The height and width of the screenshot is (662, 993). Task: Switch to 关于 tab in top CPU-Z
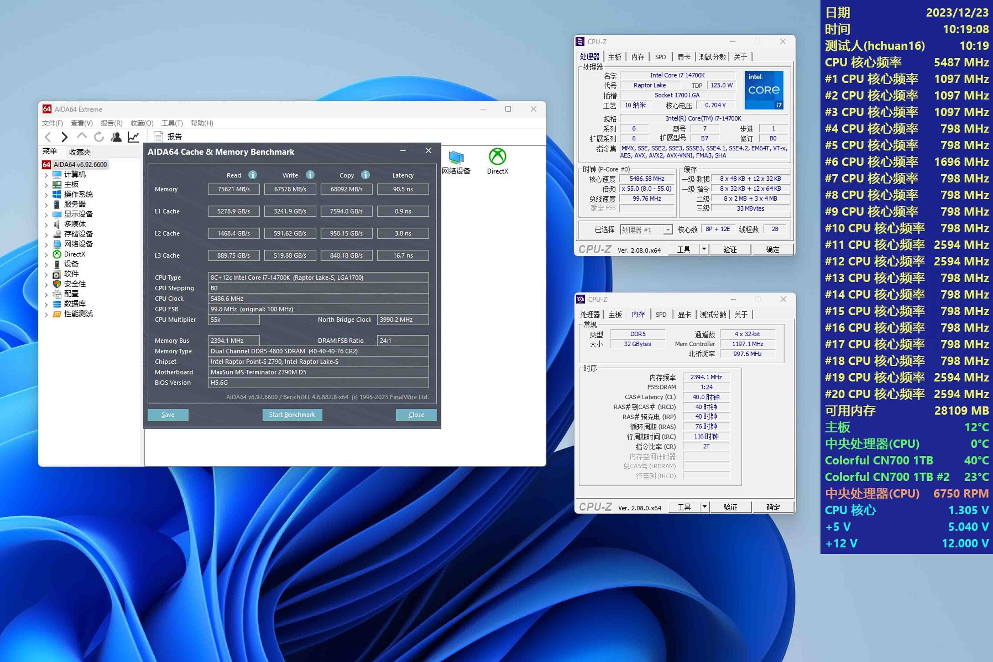pyautogui.click(x=740, y=57)
